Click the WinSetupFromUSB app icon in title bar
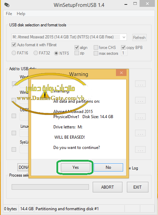This screenshot has width=158, height=215. tap(7, 5)
